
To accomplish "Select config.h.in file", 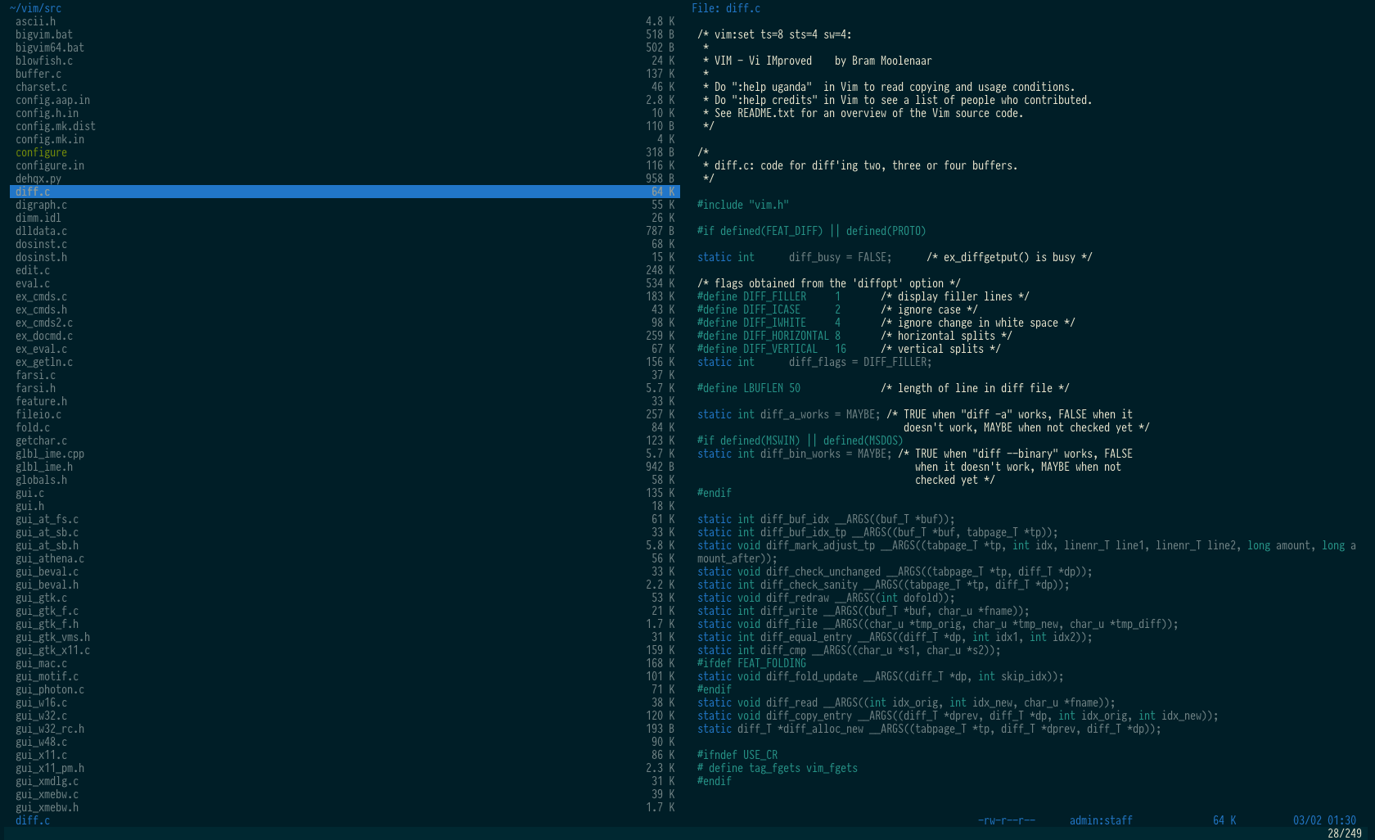I will click(345, 113).
